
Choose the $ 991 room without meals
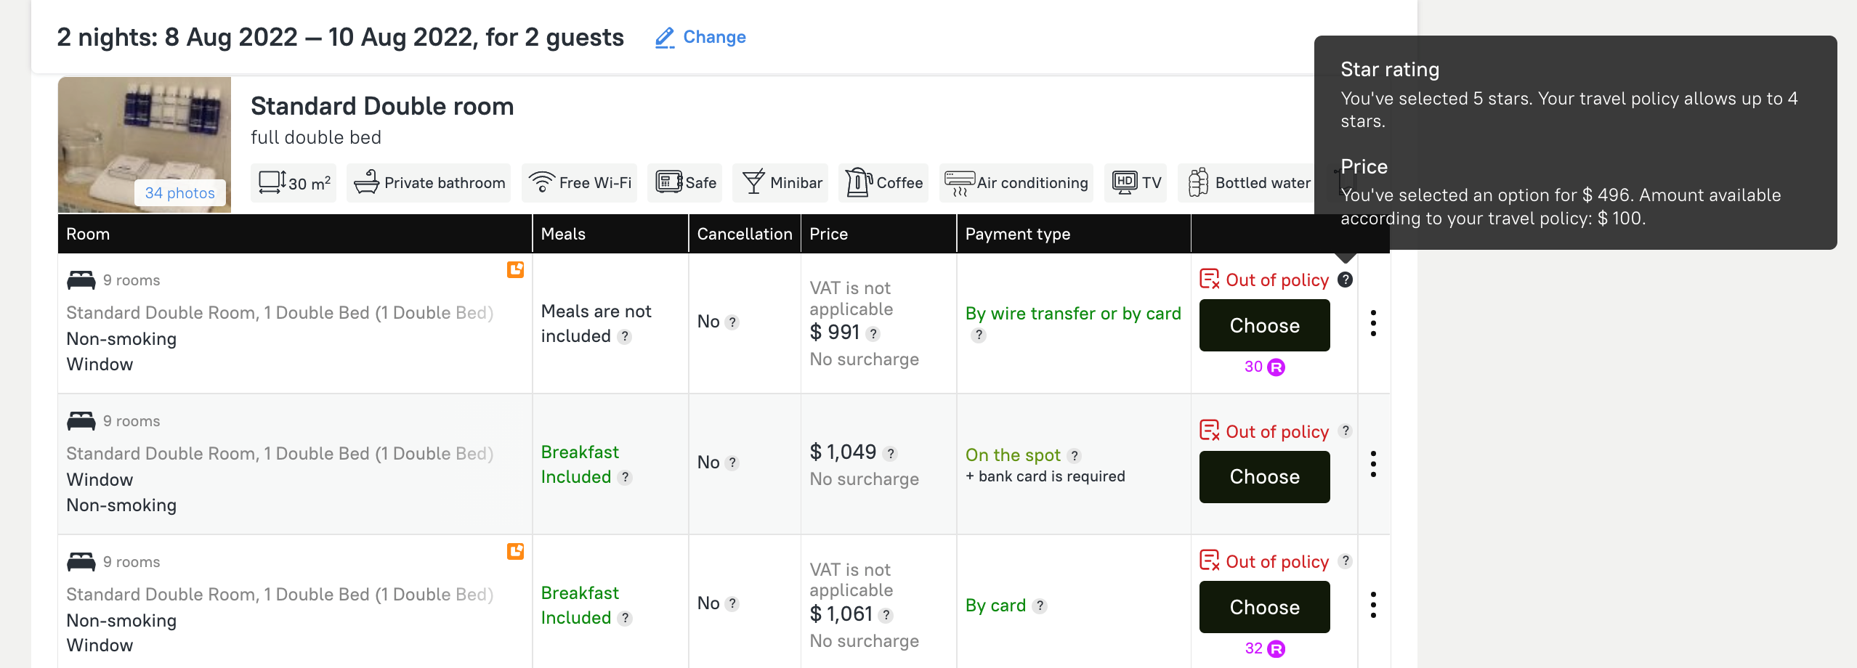pyautogui.click(x=1264, y=325)
